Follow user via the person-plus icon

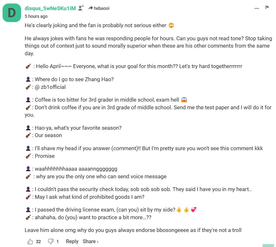coord(81,8)
